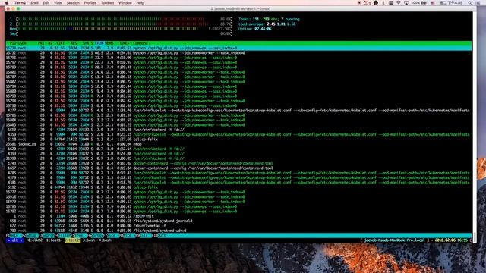Click F7 Nice minus button
This screenshot has width=486, height=273.
coord(111,236)
